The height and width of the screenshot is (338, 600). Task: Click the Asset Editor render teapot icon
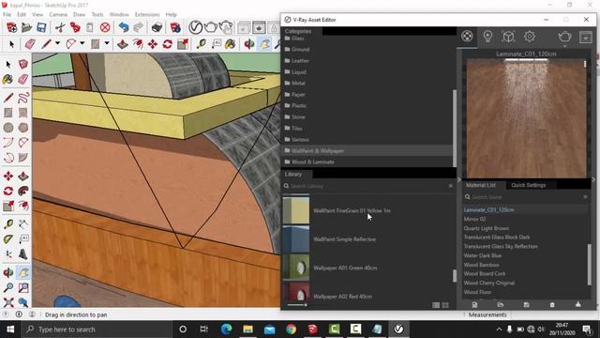[x=564, y=37]
